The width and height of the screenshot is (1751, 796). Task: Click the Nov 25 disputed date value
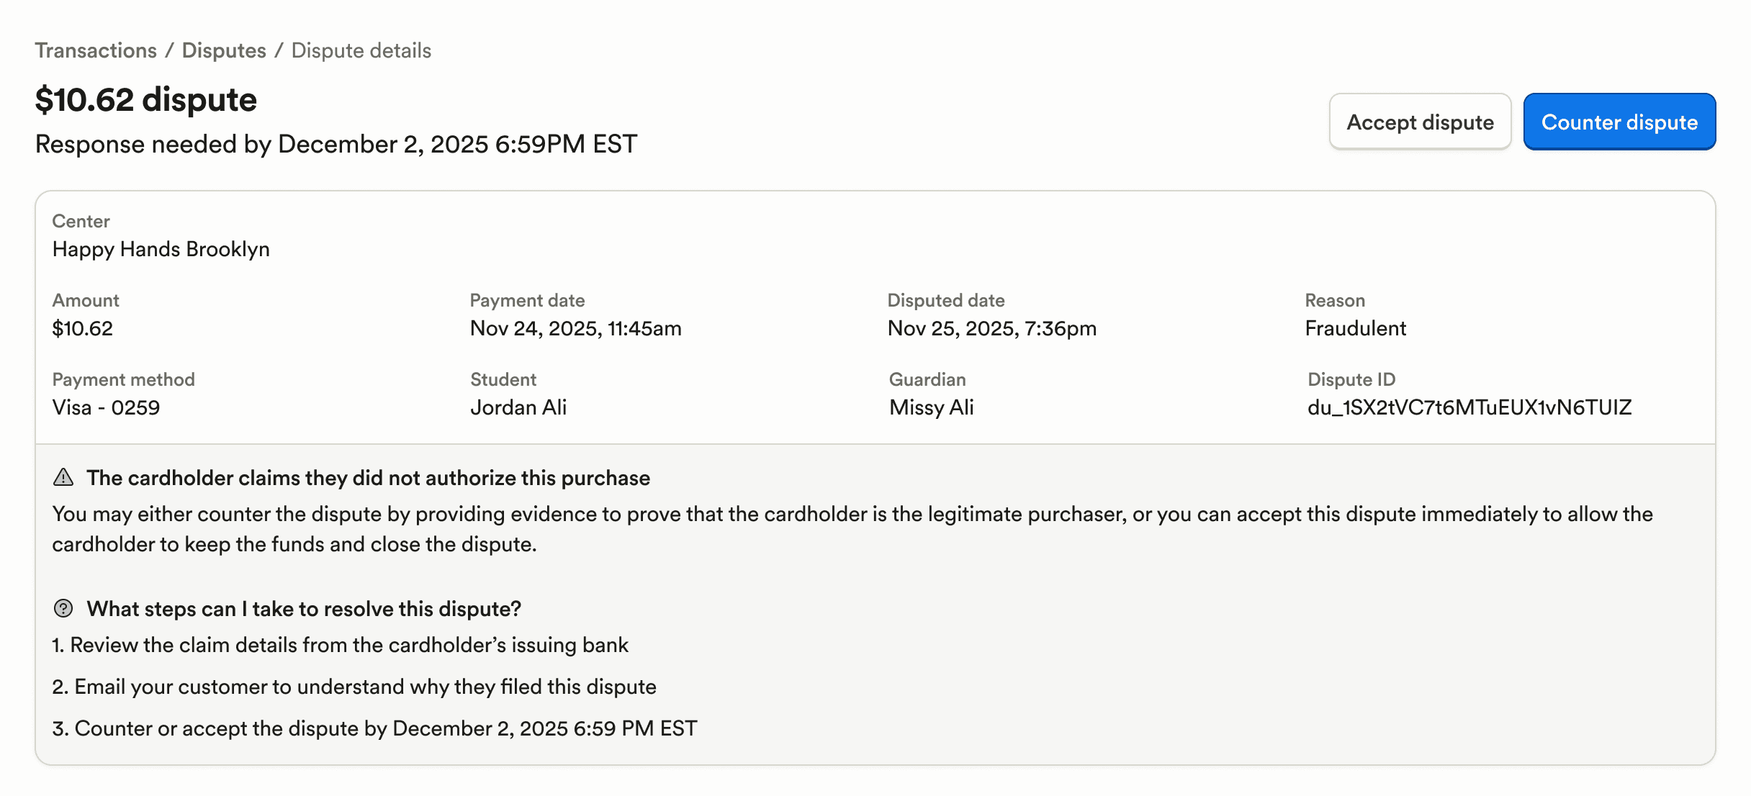(x=991, y=328)
